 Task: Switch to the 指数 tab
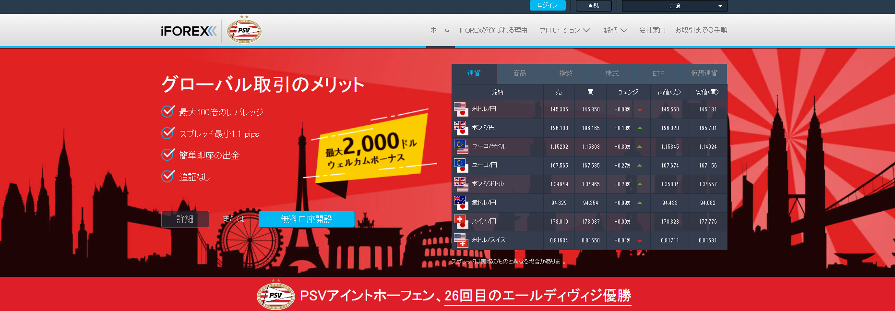(566, 73)
